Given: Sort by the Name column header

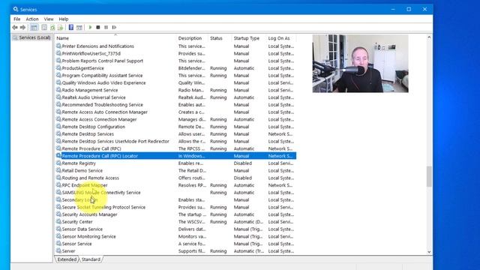Looking at the screenshot, I should [115, 38].
